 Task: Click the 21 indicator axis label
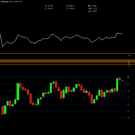pyautogui.click(x=129, y=56)
